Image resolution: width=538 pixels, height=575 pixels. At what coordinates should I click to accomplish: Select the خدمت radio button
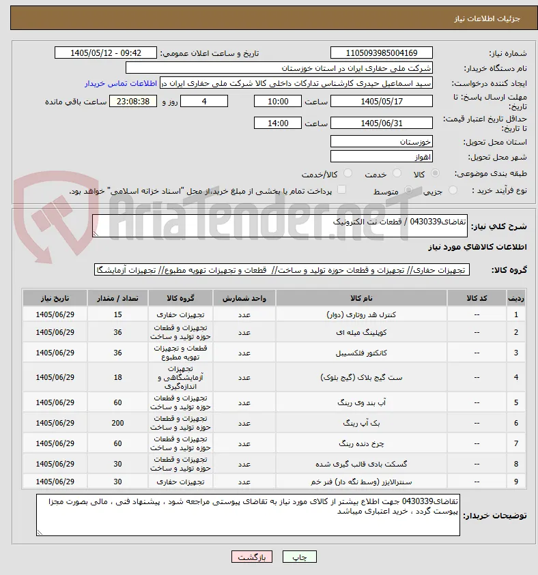coord(397,173)
